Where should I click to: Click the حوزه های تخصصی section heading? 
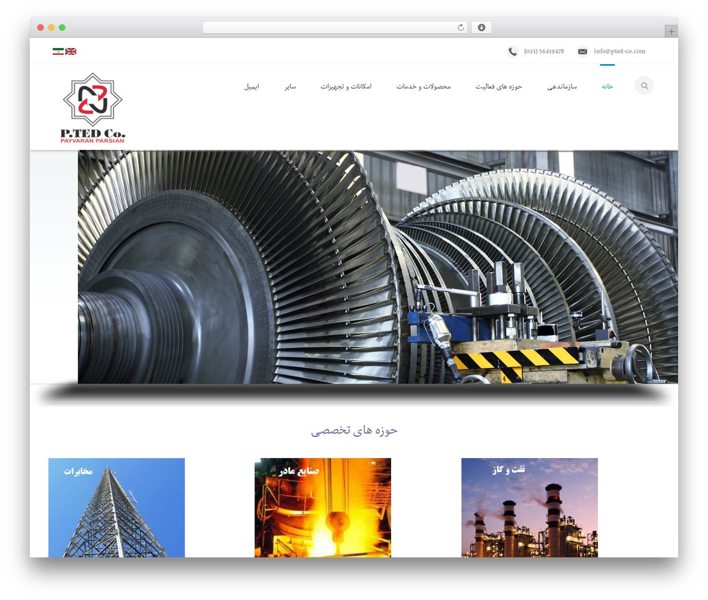pyautogui.click(x=354, y=431)
